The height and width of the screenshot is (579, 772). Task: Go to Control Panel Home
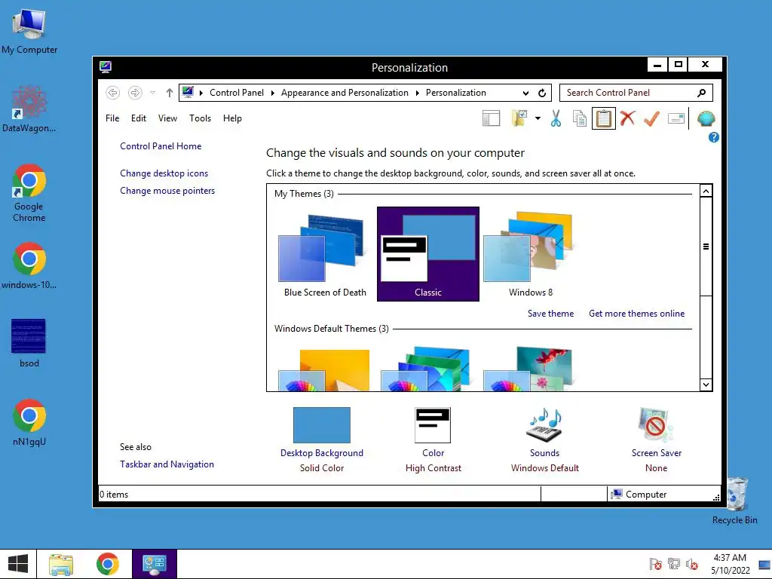point(161,146)
